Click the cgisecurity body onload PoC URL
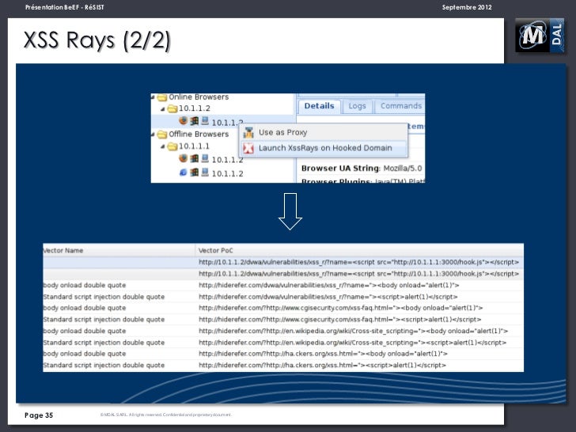 coord(340,308)
